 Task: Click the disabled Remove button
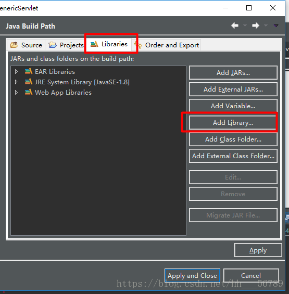click(x=233, y=194)
